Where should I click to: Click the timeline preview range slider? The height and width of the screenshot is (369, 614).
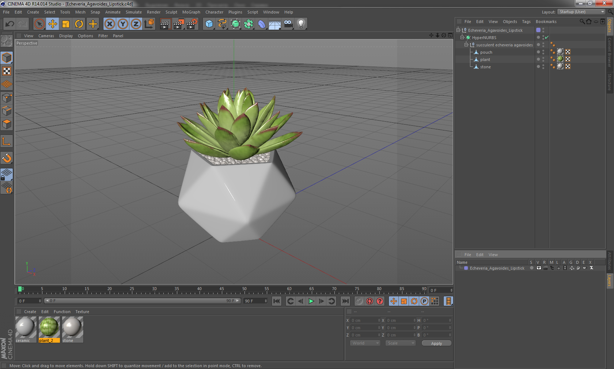[142, 301]
